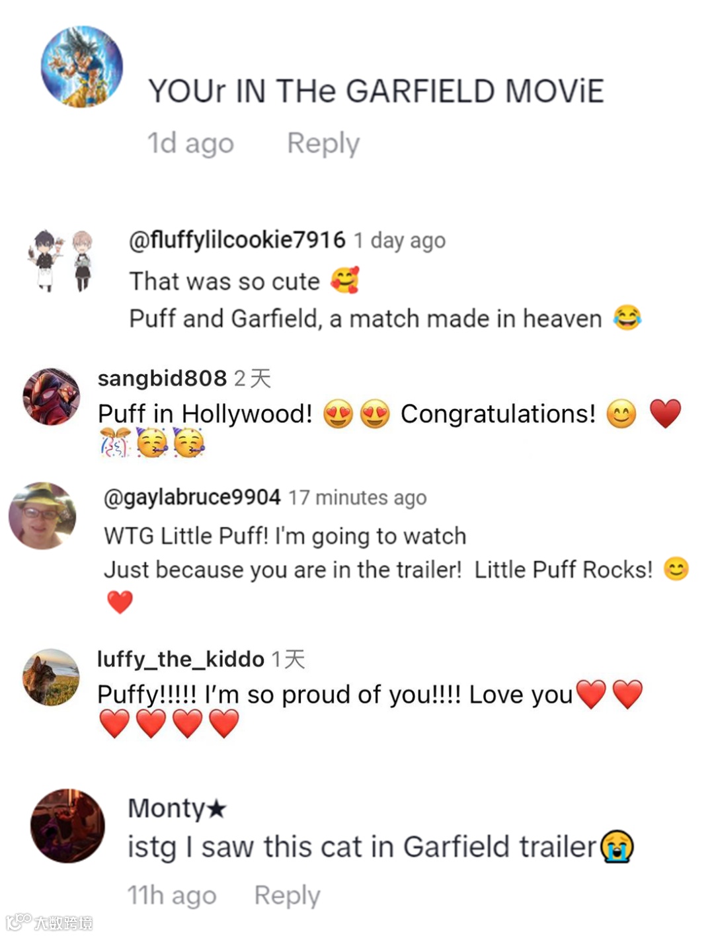
Task: Reply to the Monty★ comment
Action: [x=288, y=895]
